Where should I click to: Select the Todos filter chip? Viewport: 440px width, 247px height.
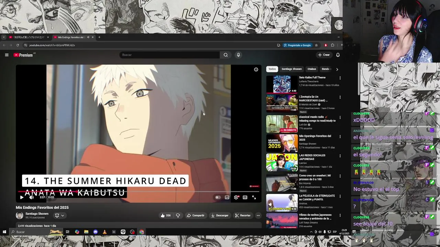pyautogui.click(x=272, y=69)
